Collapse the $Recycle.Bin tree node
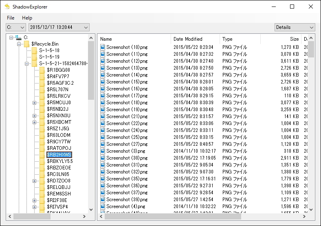The image size is (321, 226). [19, 44]
